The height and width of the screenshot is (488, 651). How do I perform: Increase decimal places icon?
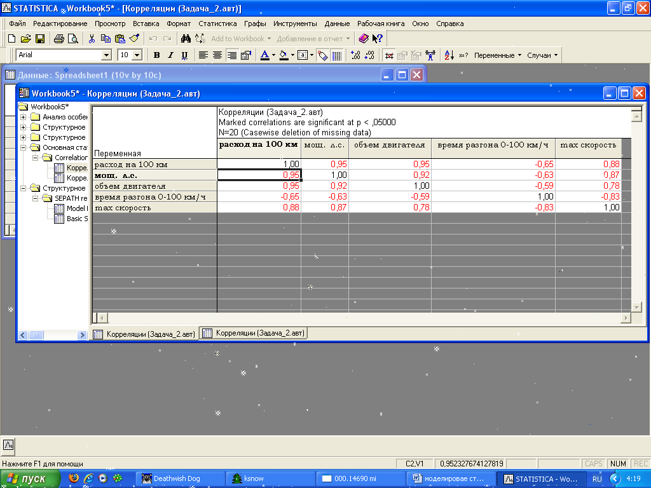[355, 55]
